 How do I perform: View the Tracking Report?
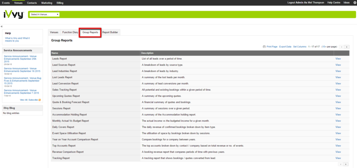(x=338, y=158)
